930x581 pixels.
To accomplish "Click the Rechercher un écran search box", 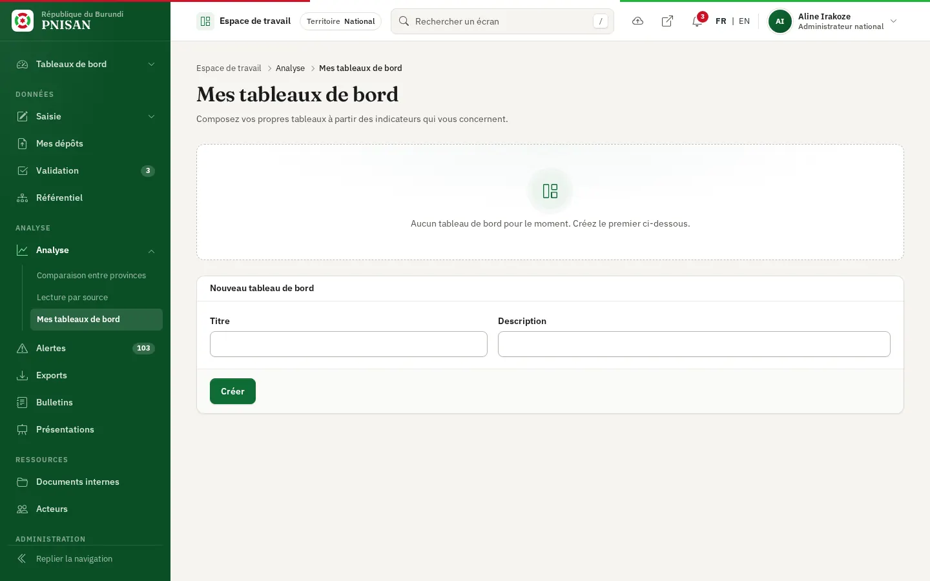I will [x=502, y=21].
